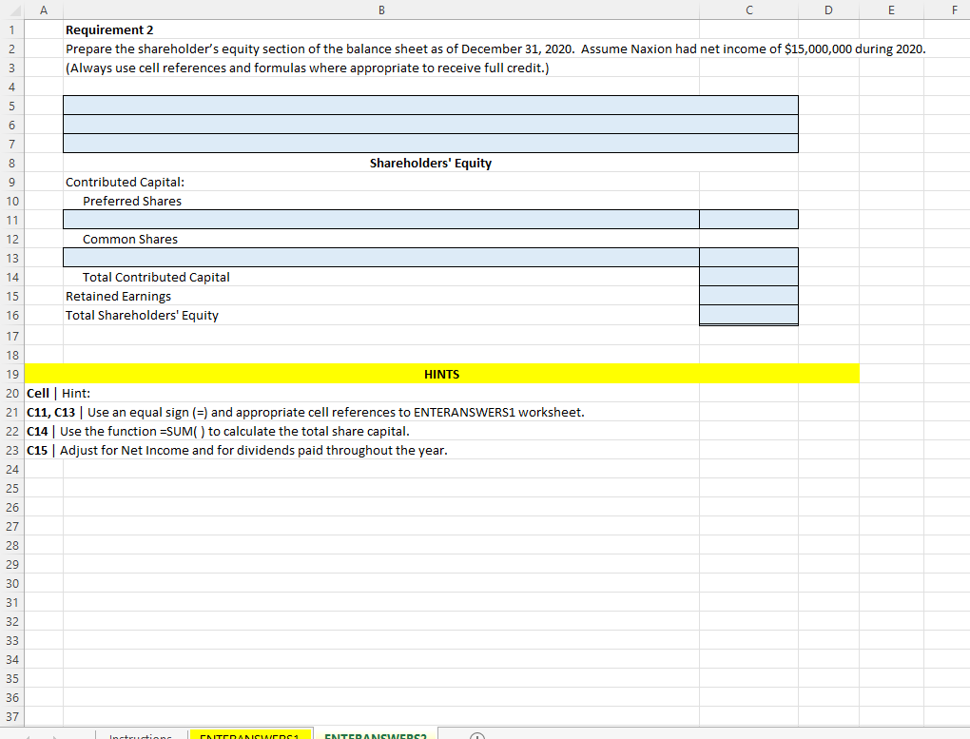
Task: Click the blue heading input cell in row 6
Action: pos(431,125)
